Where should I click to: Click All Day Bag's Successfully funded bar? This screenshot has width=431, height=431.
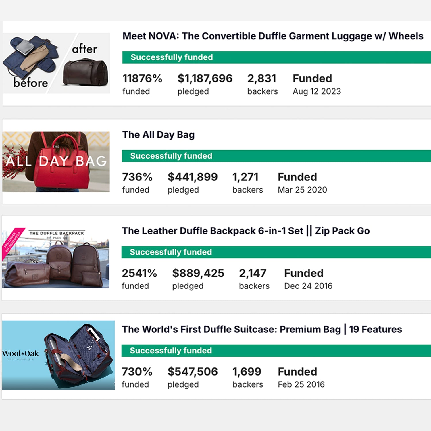[x=276, y=156]
